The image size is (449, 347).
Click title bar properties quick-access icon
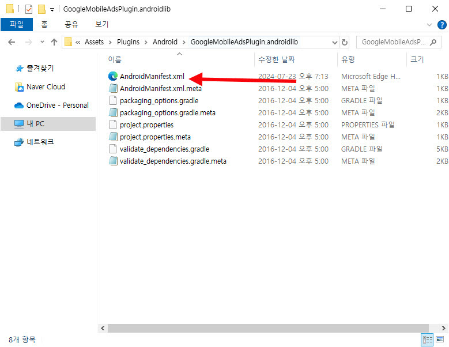point(29,9)
